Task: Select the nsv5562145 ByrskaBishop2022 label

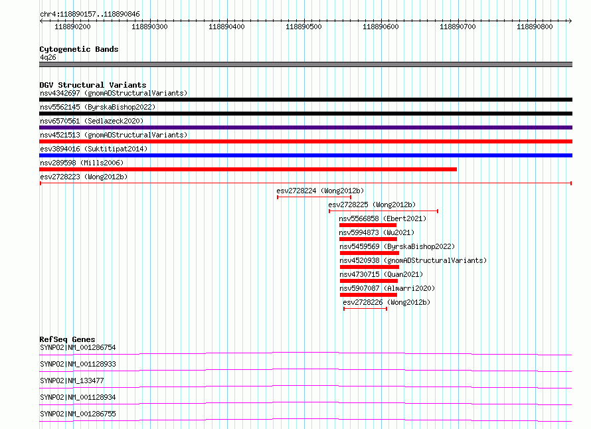Action: tap(98, 107)
